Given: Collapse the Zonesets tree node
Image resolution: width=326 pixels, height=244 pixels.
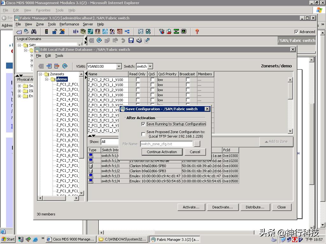Looking at the screenshot, I should 41,74.
